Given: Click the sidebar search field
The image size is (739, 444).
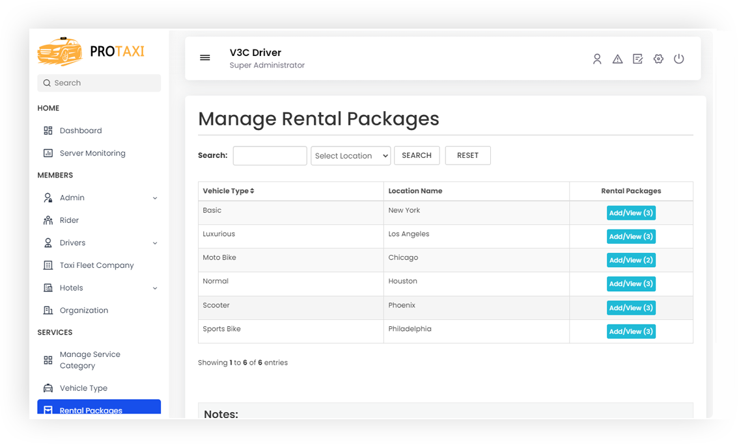Looking at the screenshot, I should [x=98, y=83].
